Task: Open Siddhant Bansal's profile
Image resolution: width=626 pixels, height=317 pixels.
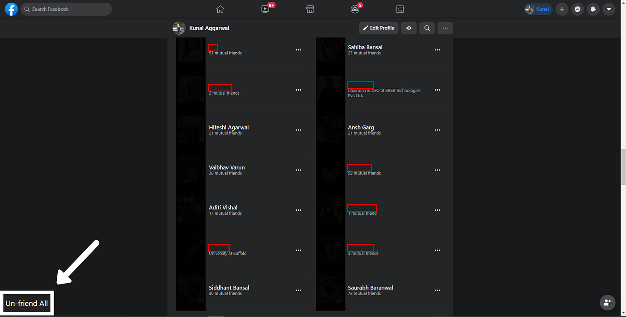Action: pyautogui.click(x=229, y=288)
